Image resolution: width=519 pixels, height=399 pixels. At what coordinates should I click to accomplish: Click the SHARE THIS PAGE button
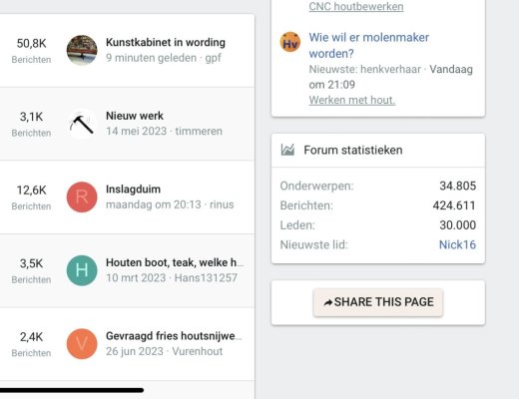coord(378,302)
